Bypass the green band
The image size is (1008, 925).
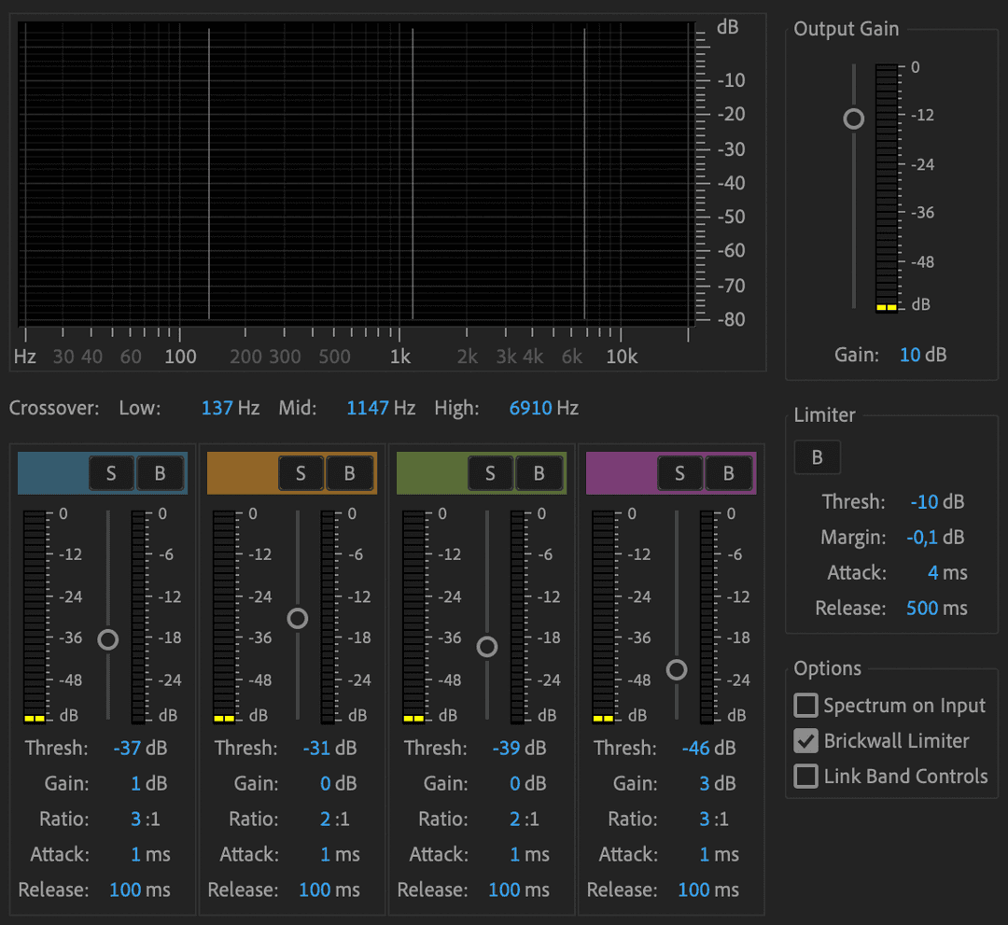[x=539, y=474]
